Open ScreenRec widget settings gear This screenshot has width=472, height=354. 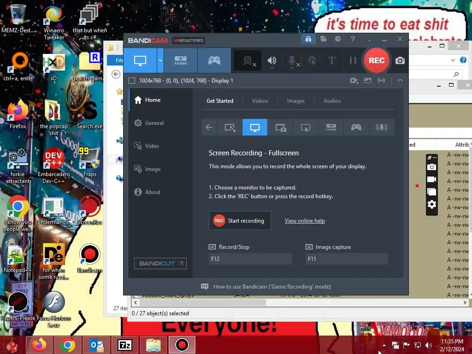tap(431, 205)
